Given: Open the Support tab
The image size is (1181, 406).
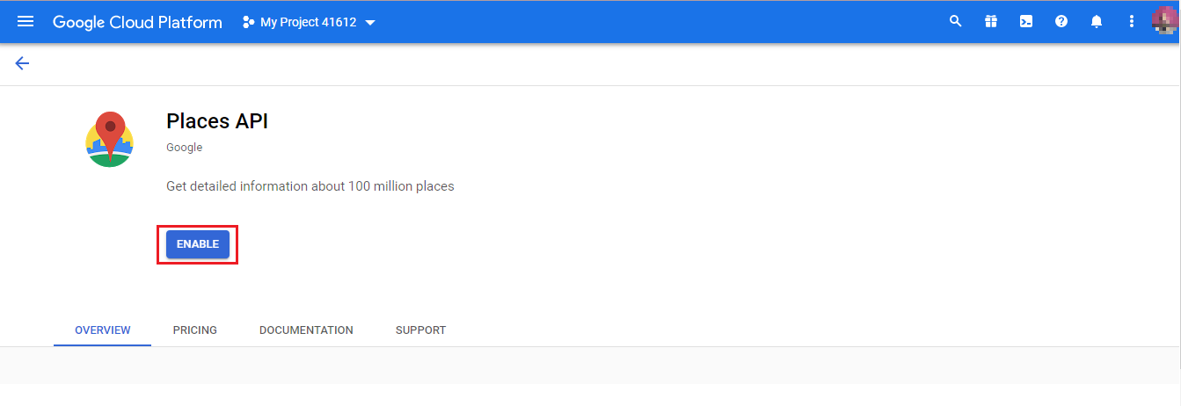Looking at the screenshot, I should (420, 330).
